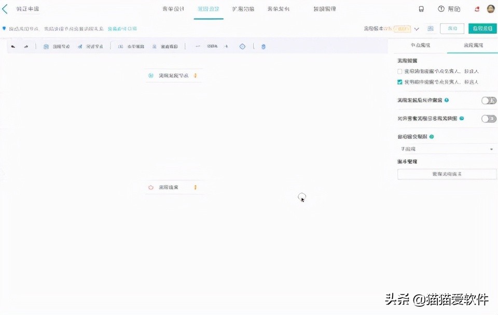The image size is (498, 315).
Task: Select the diamond condition-node tool on the toolbar
Action: tap(242, 46)
